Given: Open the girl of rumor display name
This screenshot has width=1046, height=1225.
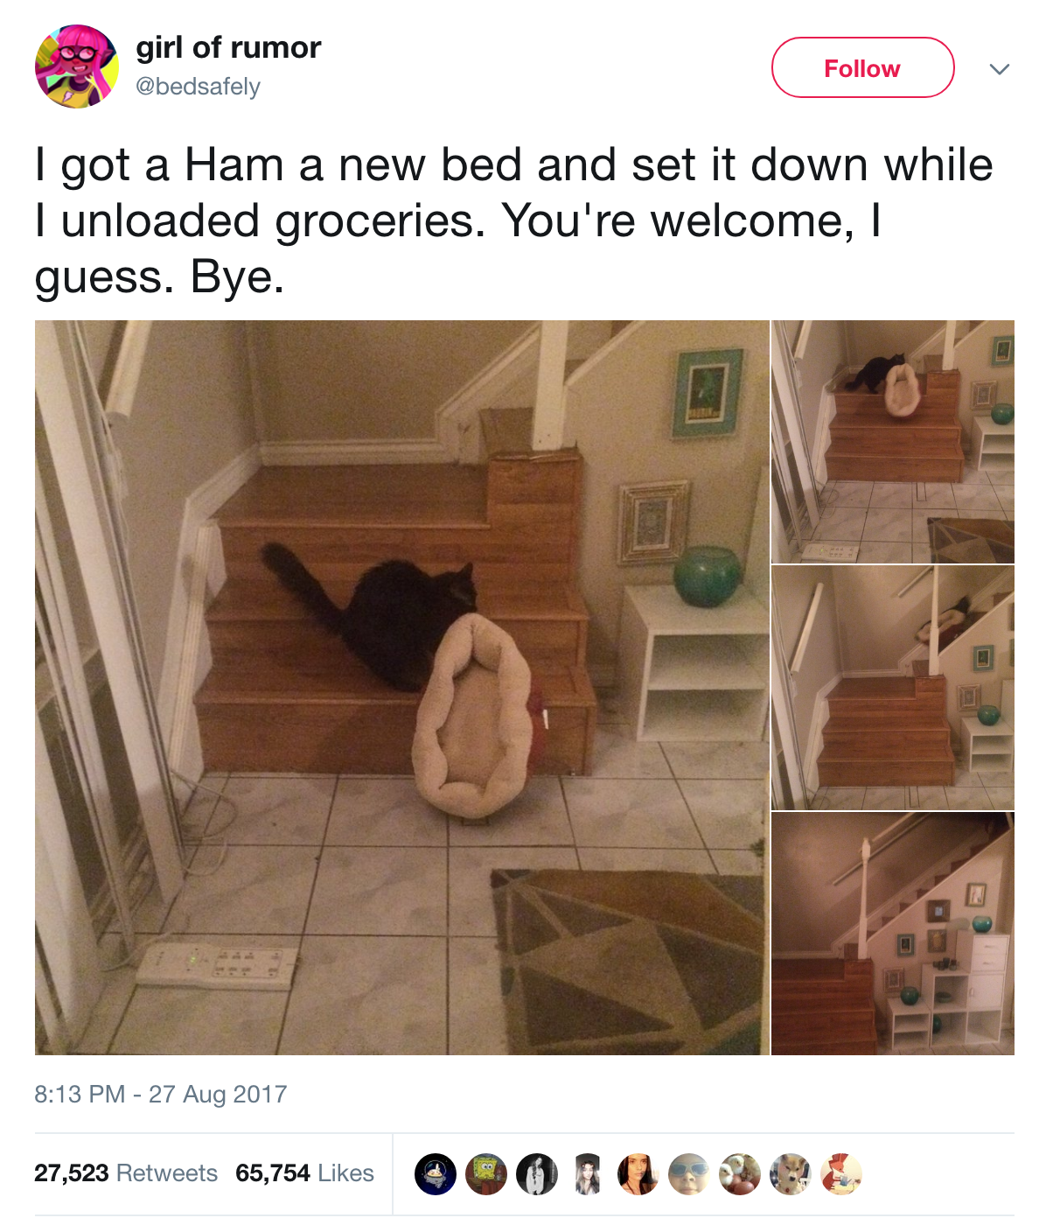Looking at the screenshot, I should [228, 47].
